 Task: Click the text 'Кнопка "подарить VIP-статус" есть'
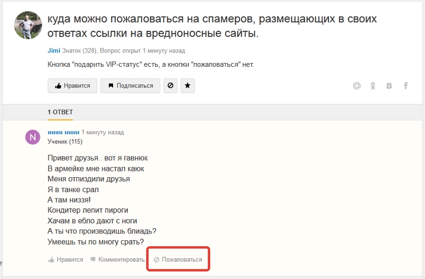pyautogui.click(x=104, y=65)
